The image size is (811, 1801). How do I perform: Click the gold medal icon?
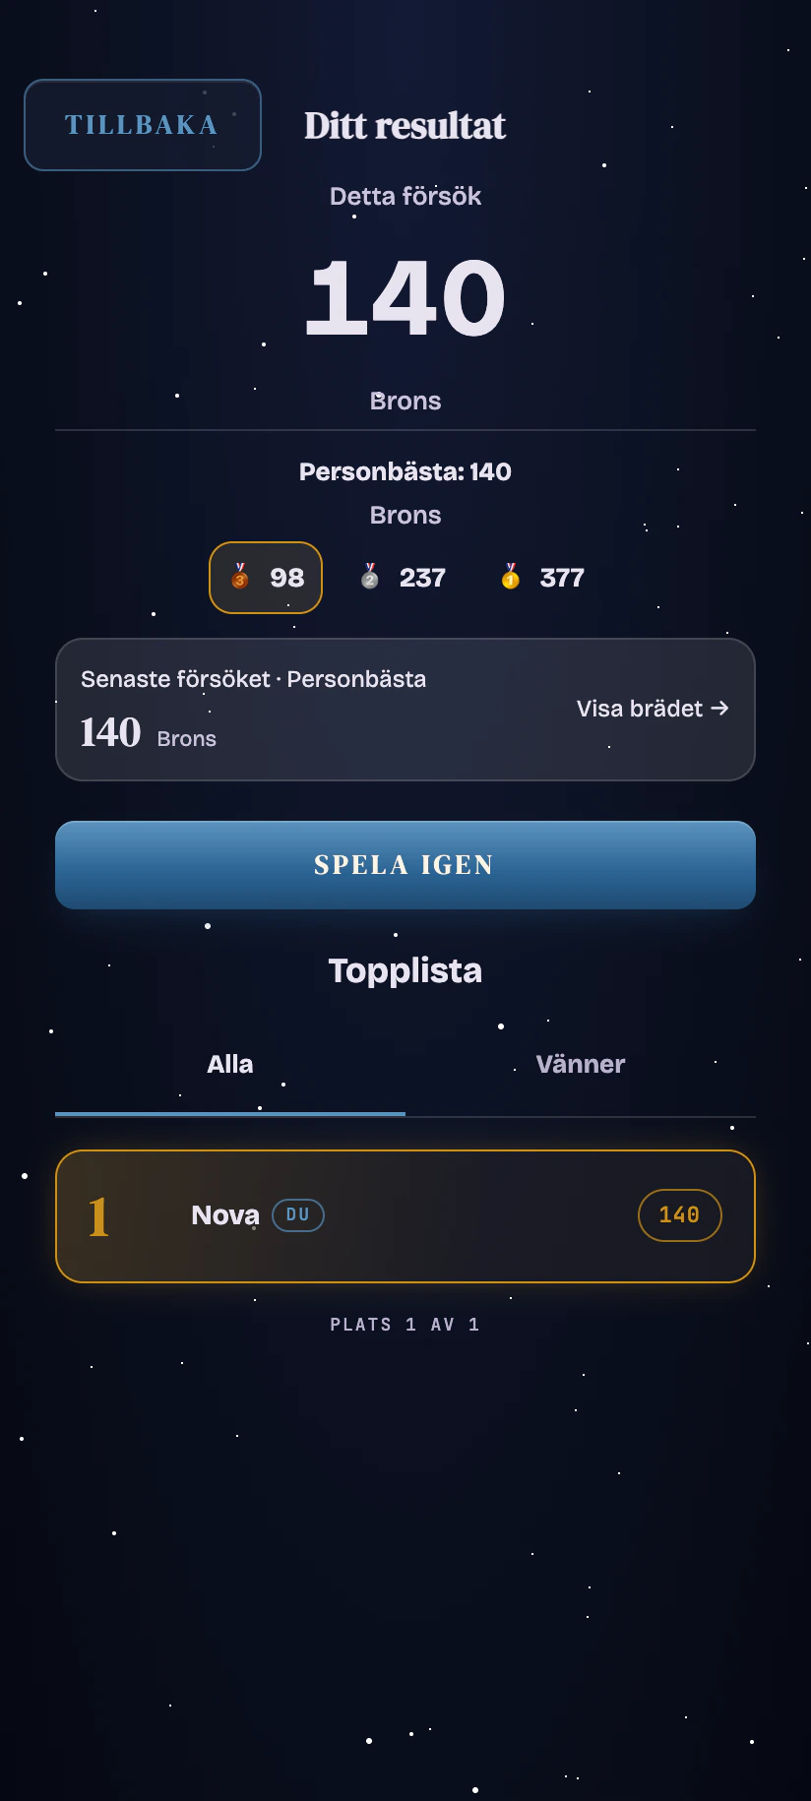coord(510,577)
